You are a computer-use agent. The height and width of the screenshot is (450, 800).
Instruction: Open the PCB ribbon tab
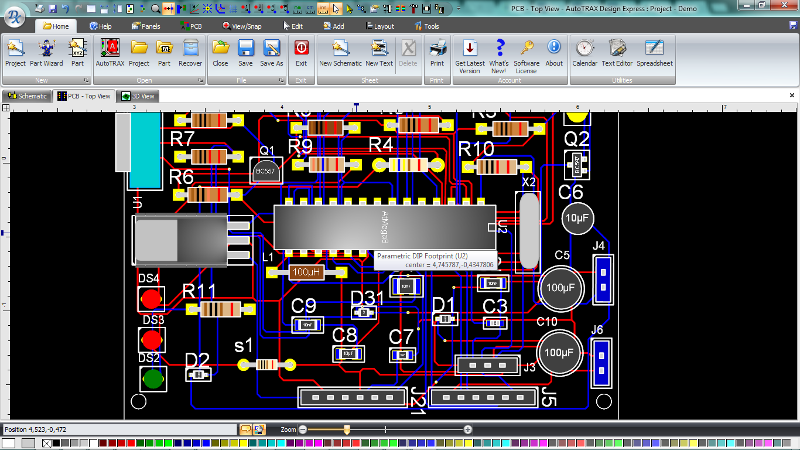pyautogui.click(x=191, y=26)
